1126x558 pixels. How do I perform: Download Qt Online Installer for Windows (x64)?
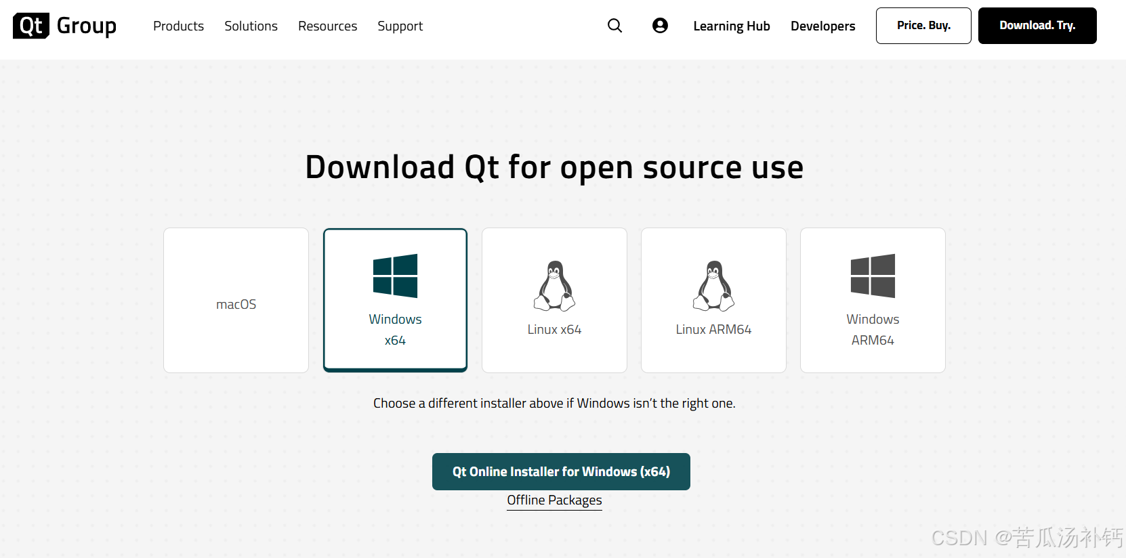(x=561, y=471)
